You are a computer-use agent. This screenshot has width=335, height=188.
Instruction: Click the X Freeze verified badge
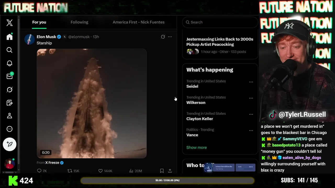(x=62, y=163)
